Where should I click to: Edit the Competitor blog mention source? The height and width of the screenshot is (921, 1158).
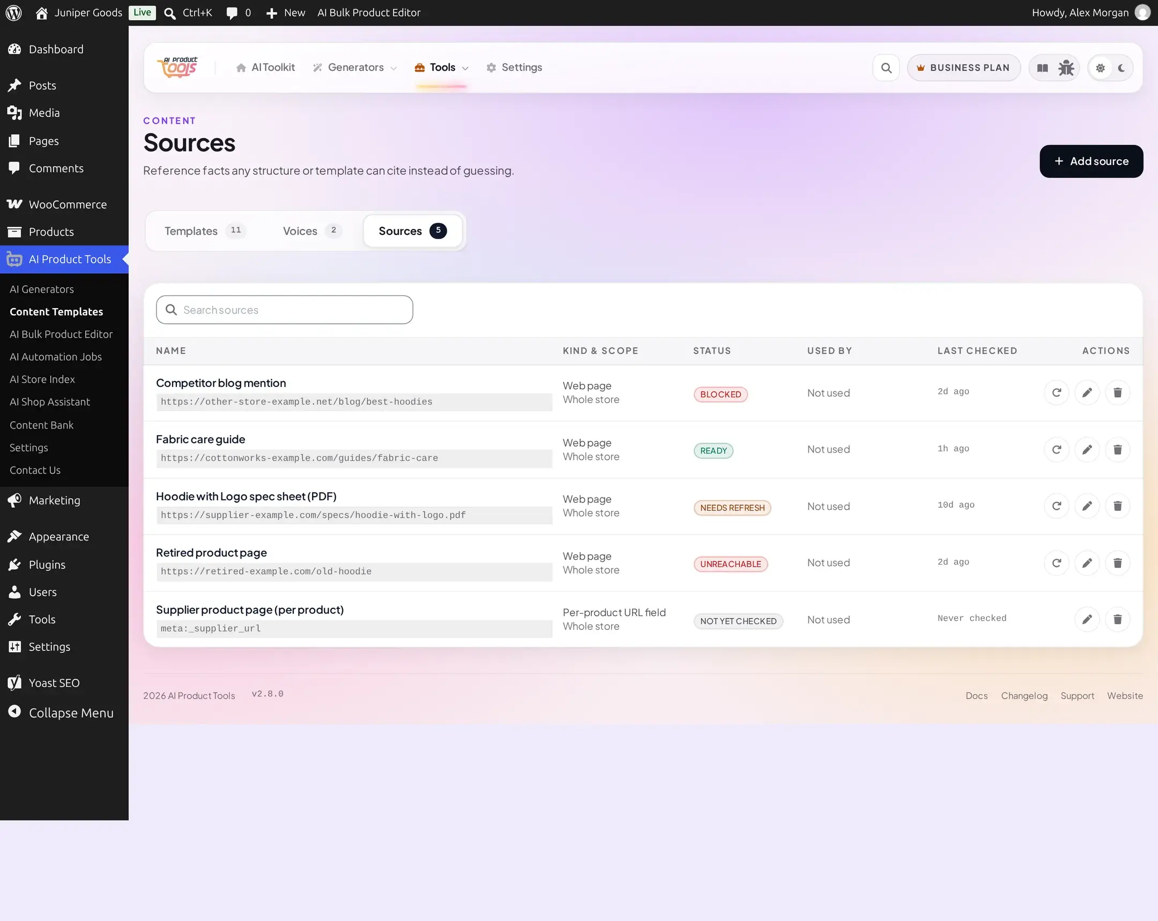point(1087,392)
